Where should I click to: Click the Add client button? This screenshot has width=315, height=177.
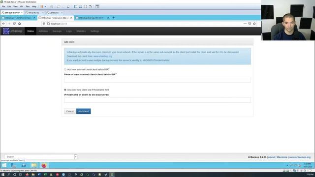point(83,111)
